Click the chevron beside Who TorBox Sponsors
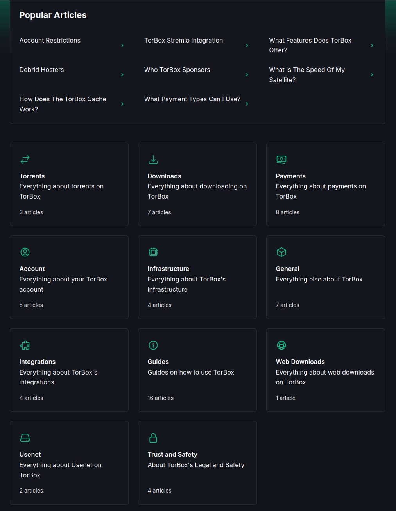The image size is (396, 511). [x=247, y=75]
